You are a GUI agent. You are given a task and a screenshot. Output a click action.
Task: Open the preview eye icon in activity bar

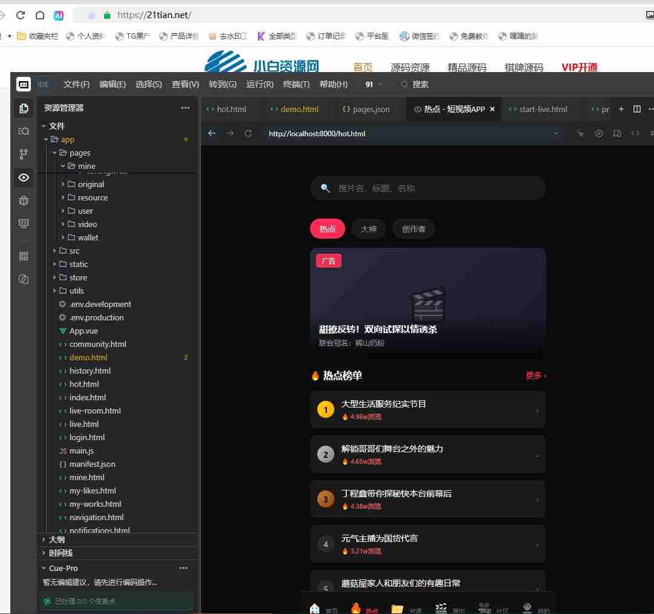tap(24, 177)
